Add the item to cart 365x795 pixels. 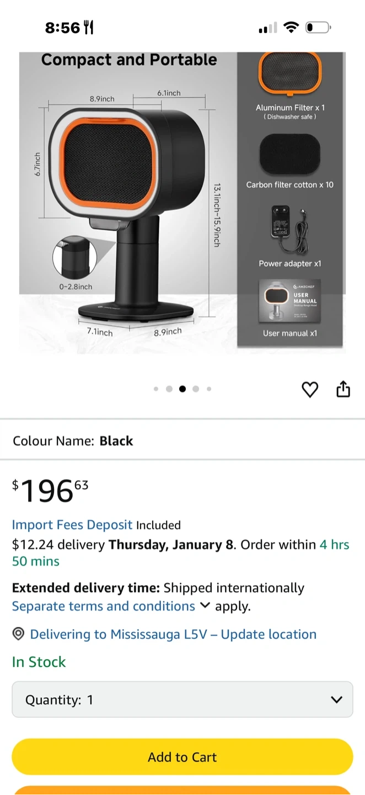tap(182, 757)
